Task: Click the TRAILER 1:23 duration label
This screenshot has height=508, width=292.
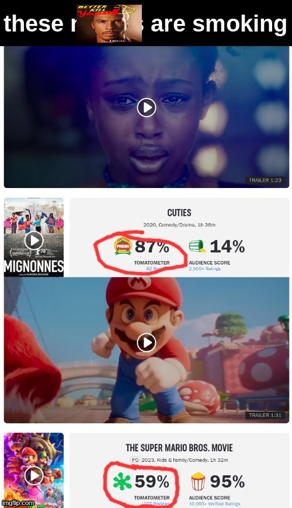Action: [x=265, y=180]
